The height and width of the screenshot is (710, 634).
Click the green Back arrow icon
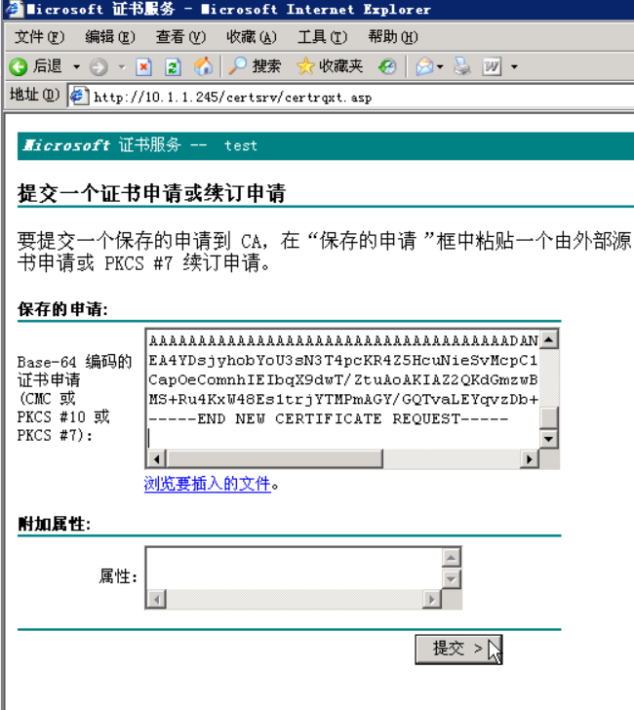pos(19,67)
